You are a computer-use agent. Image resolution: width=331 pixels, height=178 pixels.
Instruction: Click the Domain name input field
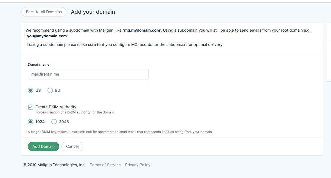pyautogui.click(x=88, y=74)
